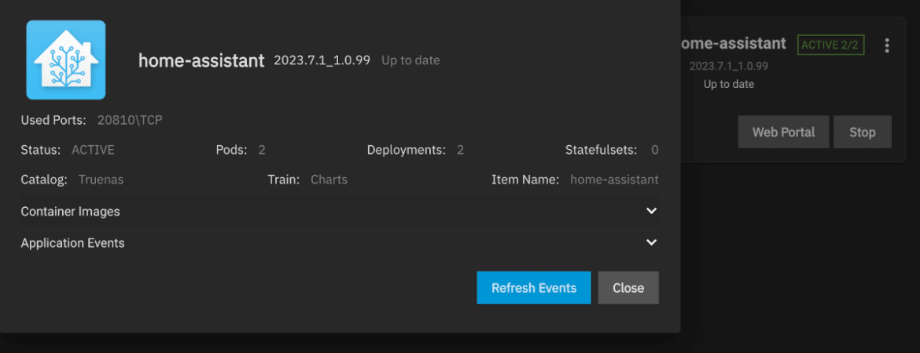920x353 pixels.
Task: Click the Application Events section label
Action: click(73, 243)
